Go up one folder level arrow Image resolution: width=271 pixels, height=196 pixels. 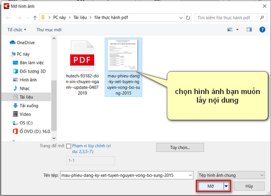35,17
